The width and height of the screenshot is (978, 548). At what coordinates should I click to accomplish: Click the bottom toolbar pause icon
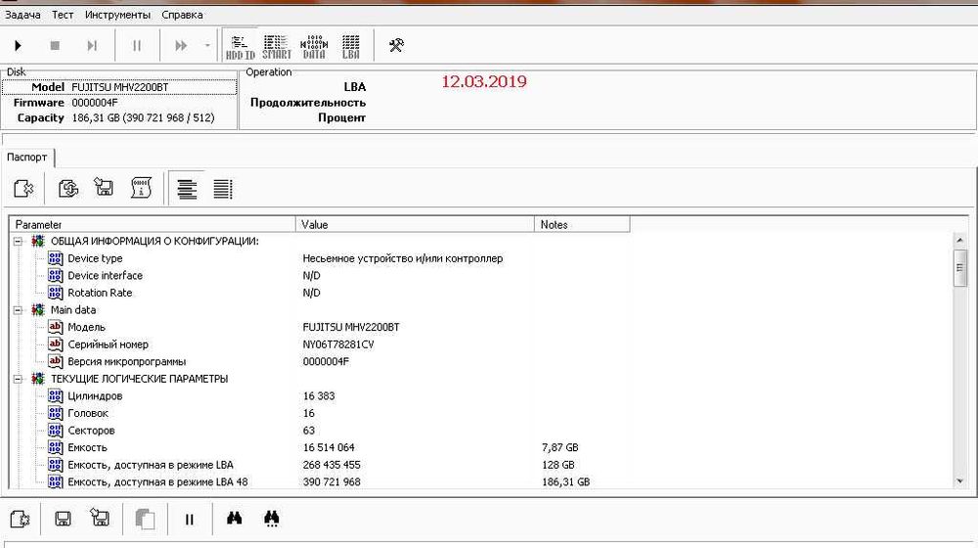tap(190, 519)
